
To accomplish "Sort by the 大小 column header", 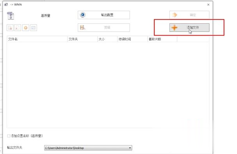I will (x=107, y=39).
